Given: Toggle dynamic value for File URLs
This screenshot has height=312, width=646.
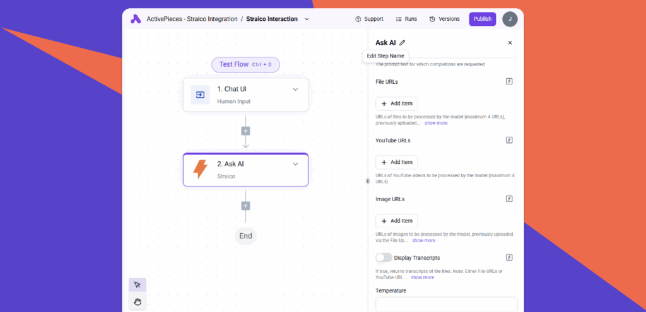Looking at the screenshot, I should click(509, 81).
